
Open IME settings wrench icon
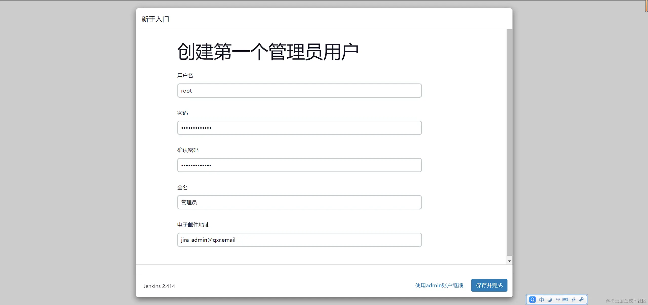pos(581,300)
